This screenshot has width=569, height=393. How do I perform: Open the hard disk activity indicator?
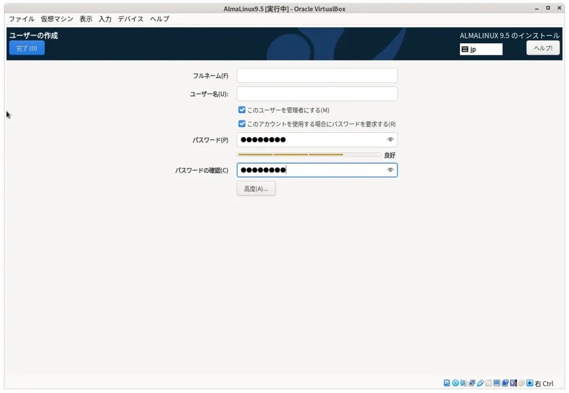447,383
